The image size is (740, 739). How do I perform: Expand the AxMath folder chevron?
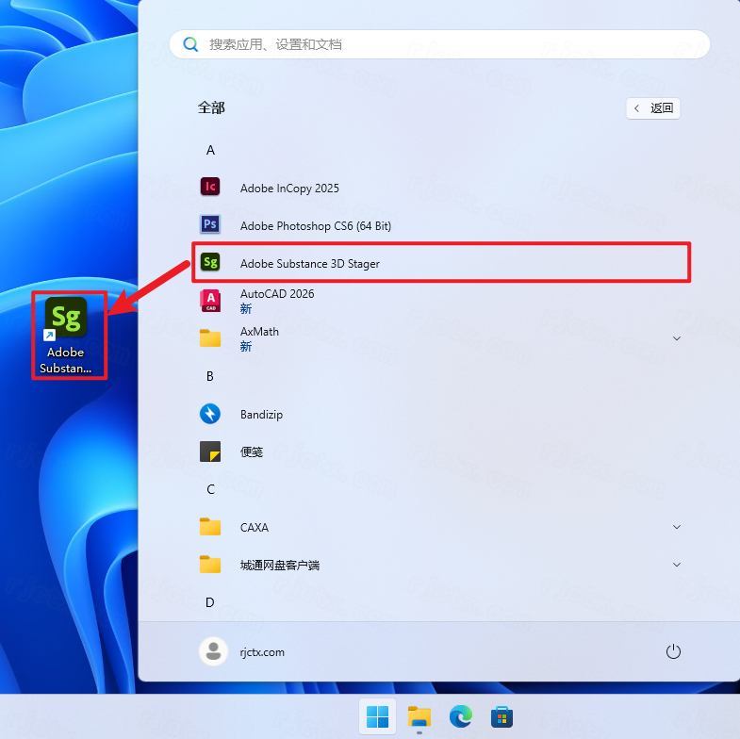[x=676, y=337]
